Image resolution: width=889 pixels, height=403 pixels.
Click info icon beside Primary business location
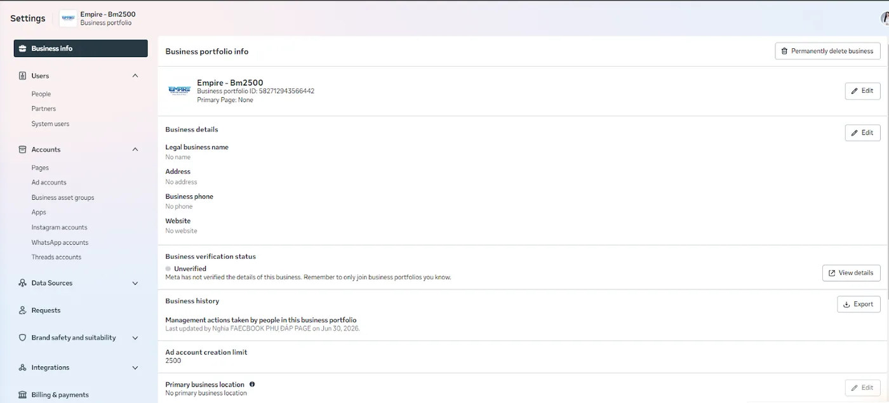click(252, 384)
